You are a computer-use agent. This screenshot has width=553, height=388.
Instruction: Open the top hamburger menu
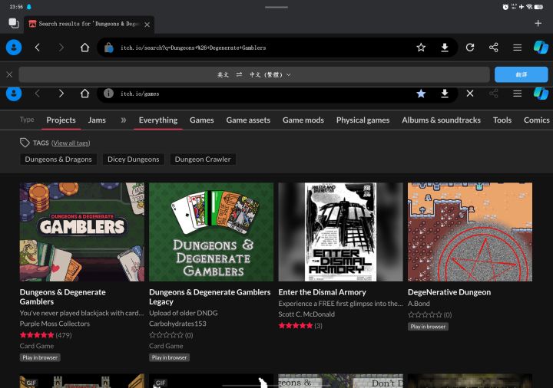pyautogui.click(x=517, y=48)
